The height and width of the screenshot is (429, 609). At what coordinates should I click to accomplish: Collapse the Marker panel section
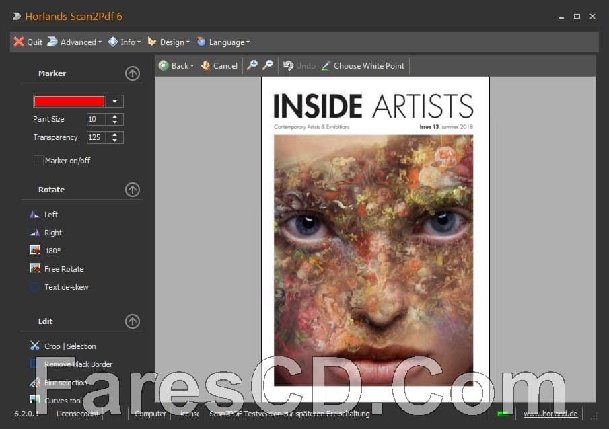(133, 73)
